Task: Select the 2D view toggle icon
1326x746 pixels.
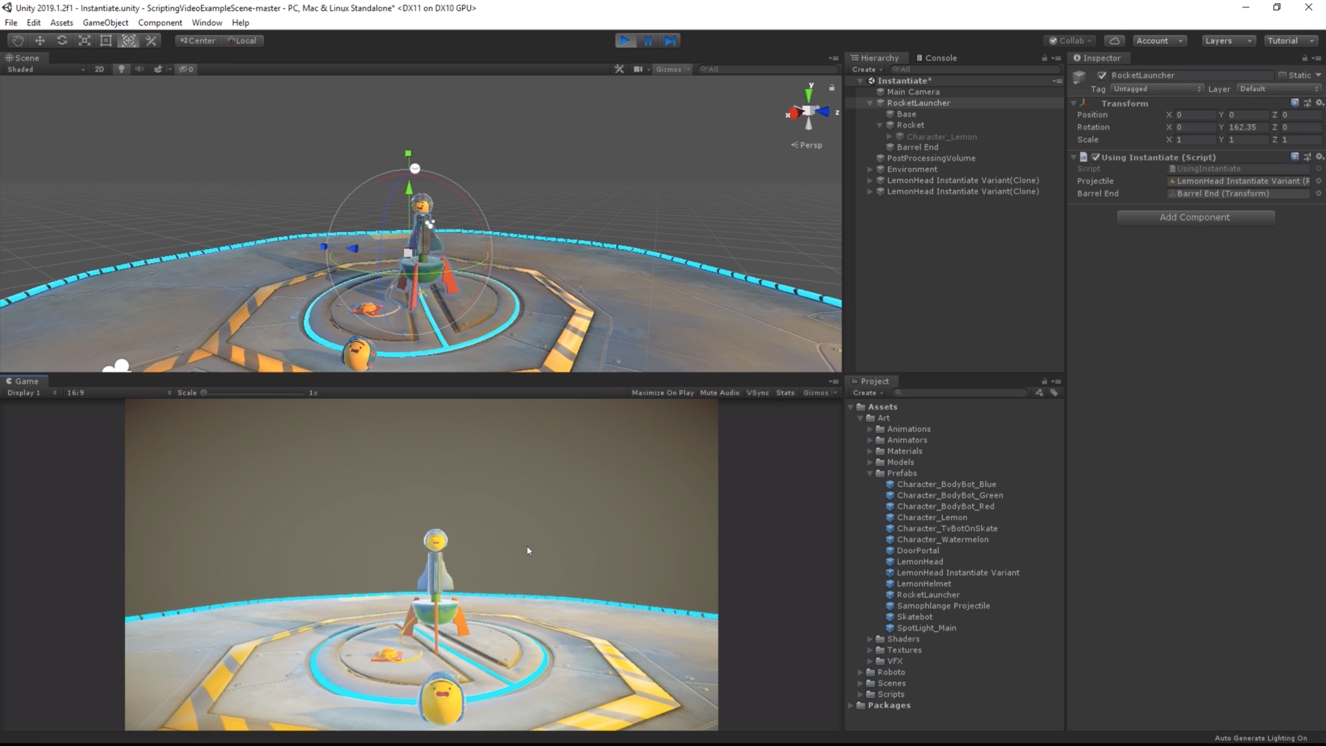Action: 98,68
